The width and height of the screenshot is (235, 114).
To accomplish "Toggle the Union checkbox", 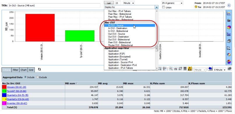I will (163, 7).
